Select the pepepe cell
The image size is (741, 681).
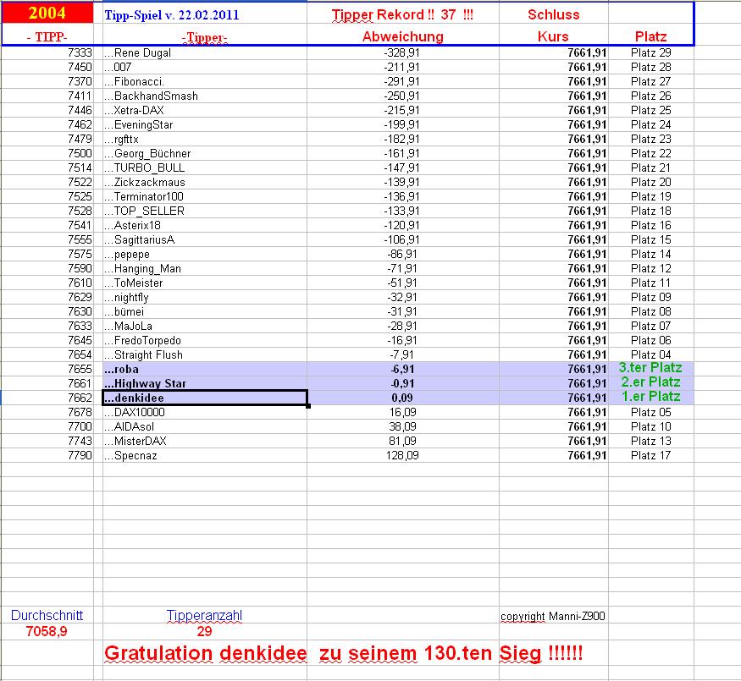[x=205, y=255]
